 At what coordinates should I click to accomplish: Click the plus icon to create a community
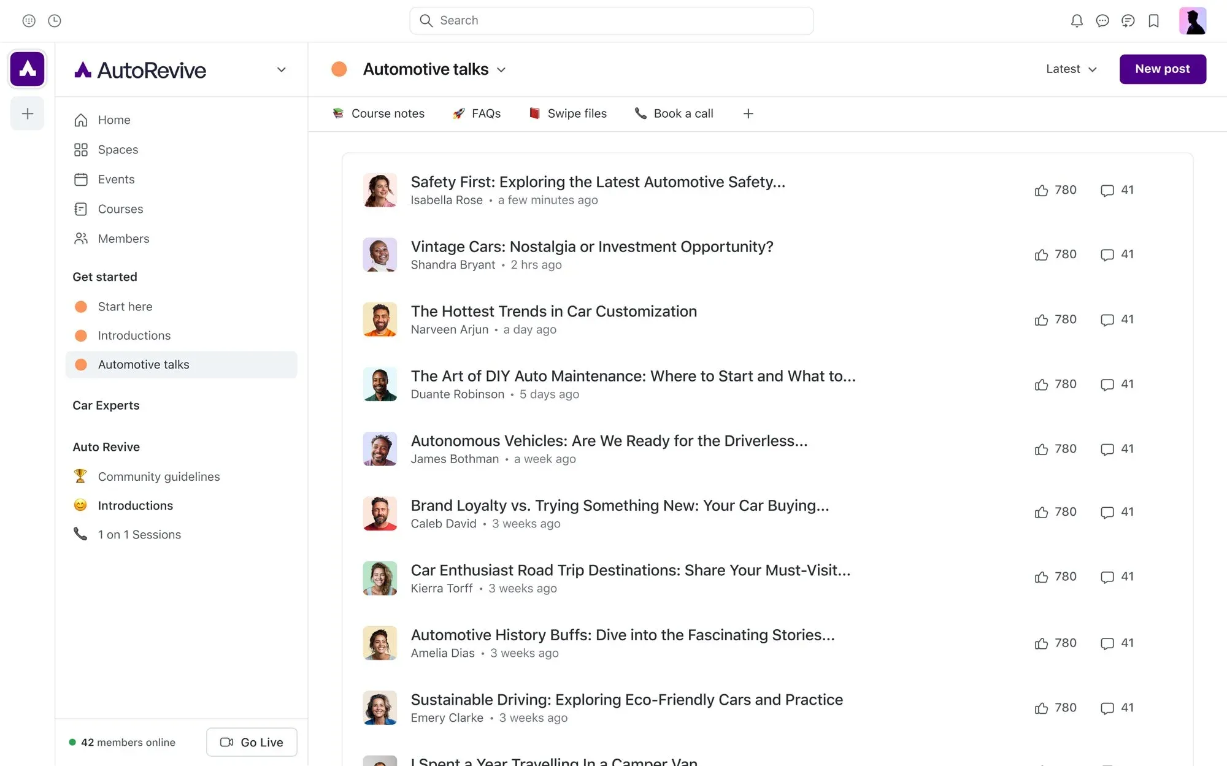[x=27, y=113]
